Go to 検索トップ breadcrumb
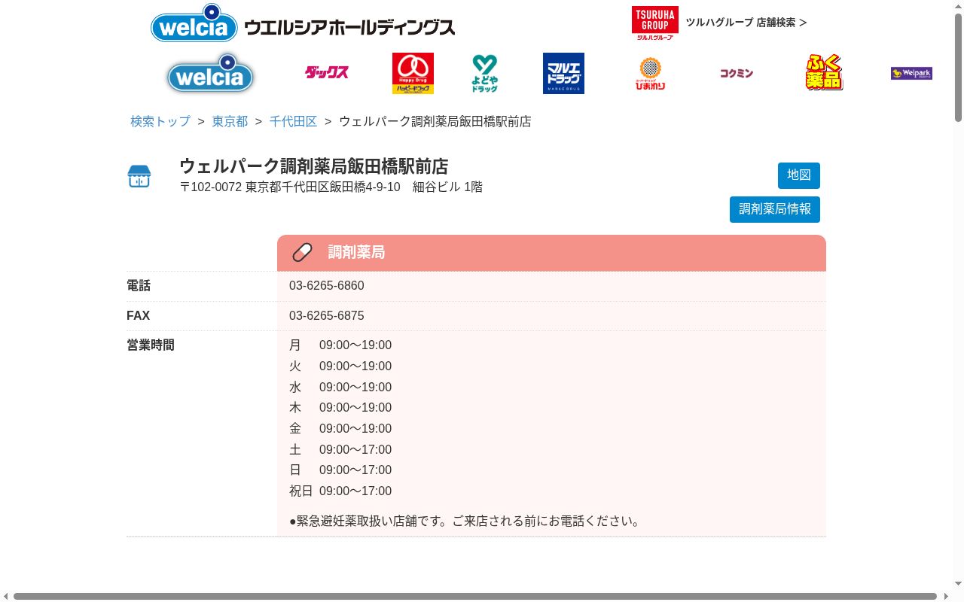Screen dimensions: 964x602 point(160,121)
